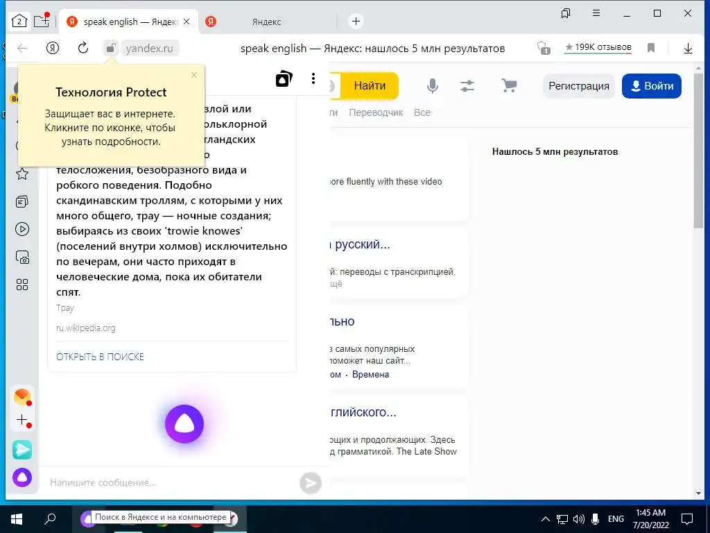Close the Технология Protect tooltip
The height and width of the screenshot is (533, 710).
click(x=194, y=75)
